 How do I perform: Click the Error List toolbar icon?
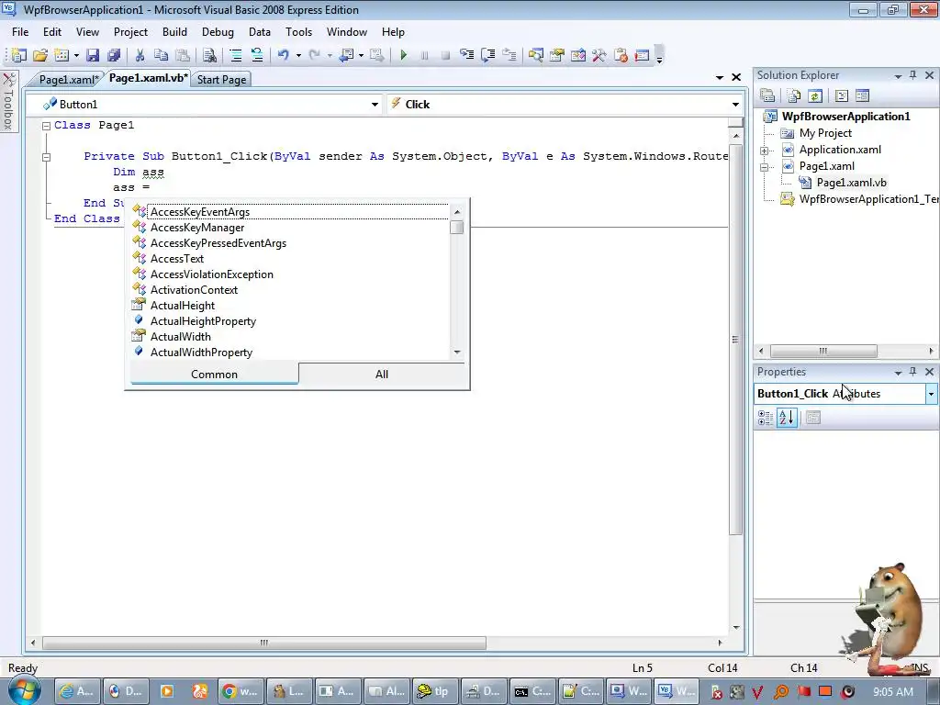point(621,55)
